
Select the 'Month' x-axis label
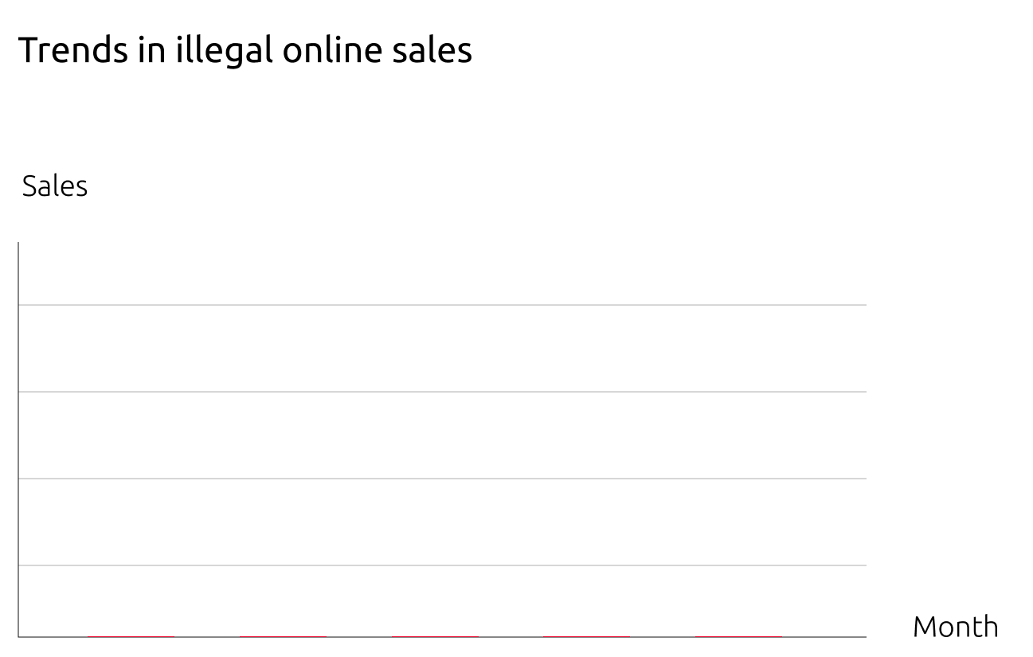coord(955,626)
